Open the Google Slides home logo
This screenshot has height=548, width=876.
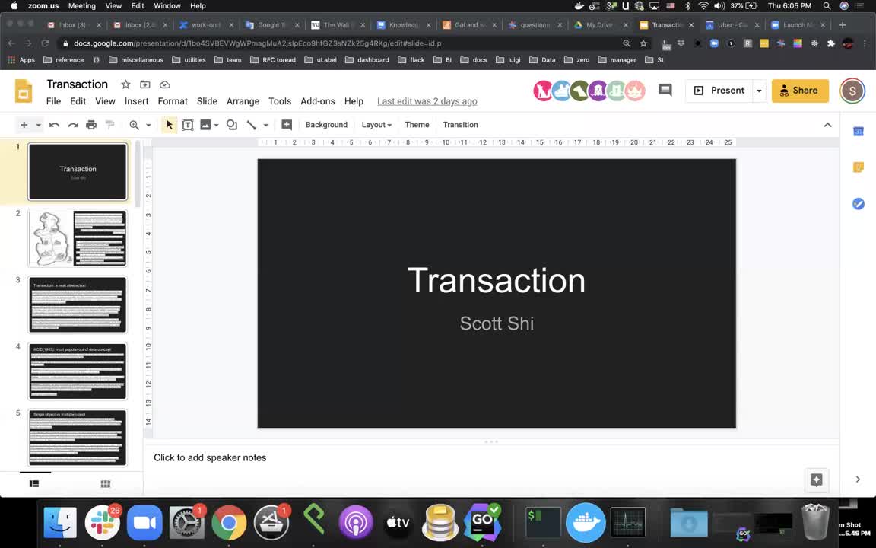point(24,91)
